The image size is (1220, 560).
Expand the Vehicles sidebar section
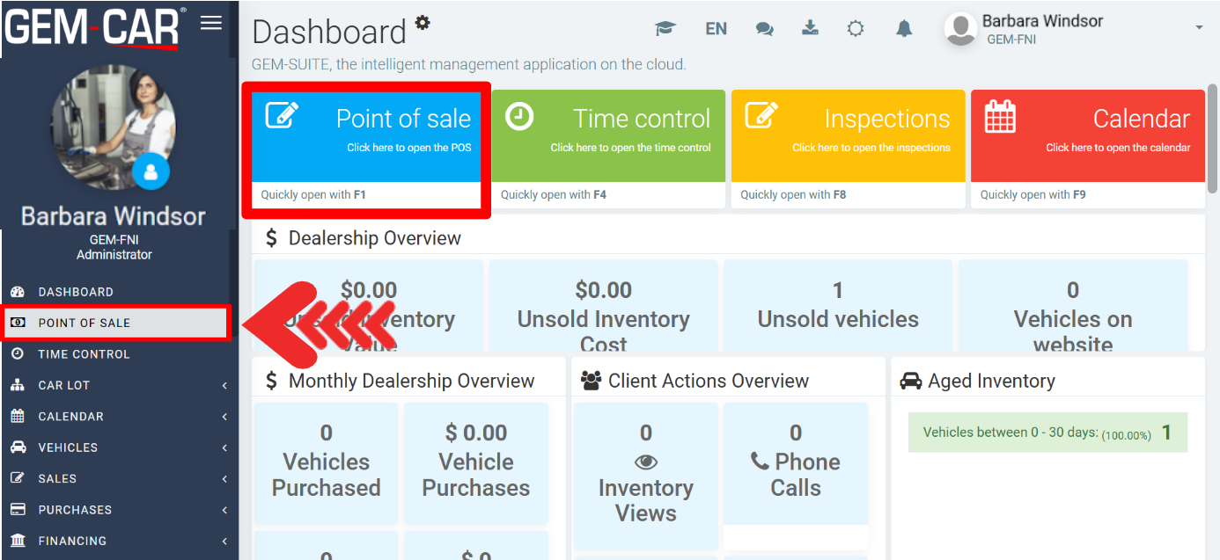click(x=119, y=447)
